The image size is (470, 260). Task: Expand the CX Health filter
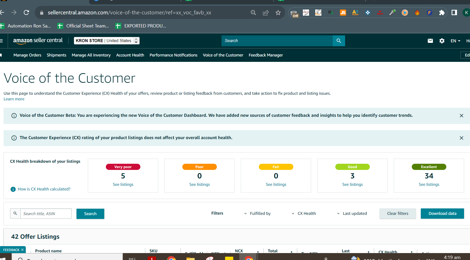tap(304, 214)
